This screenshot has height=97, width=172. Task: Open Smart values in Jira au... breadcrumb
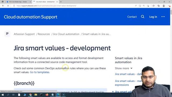tap(96, 34)
